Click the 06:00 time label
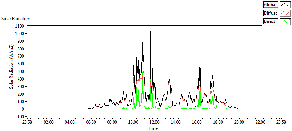 91,122
